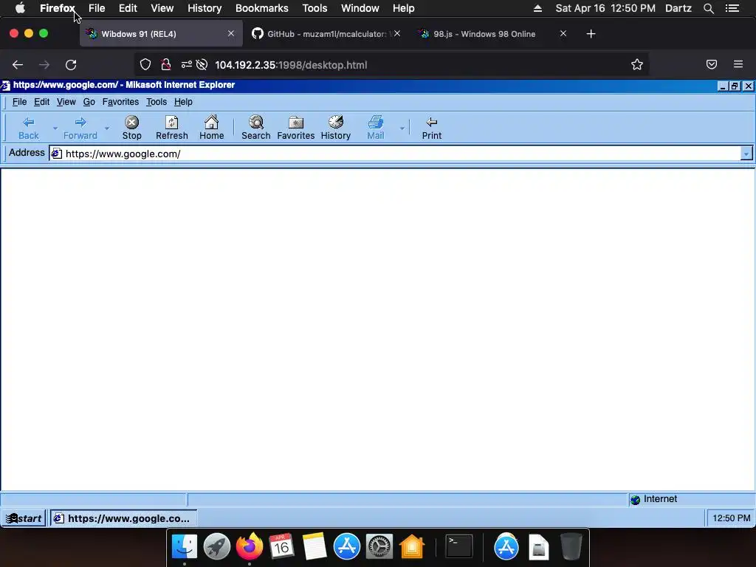Click the Back arrow in Internet Explorer toolbar
This screenshot has width=756, height=567.
tap(29, 128)
